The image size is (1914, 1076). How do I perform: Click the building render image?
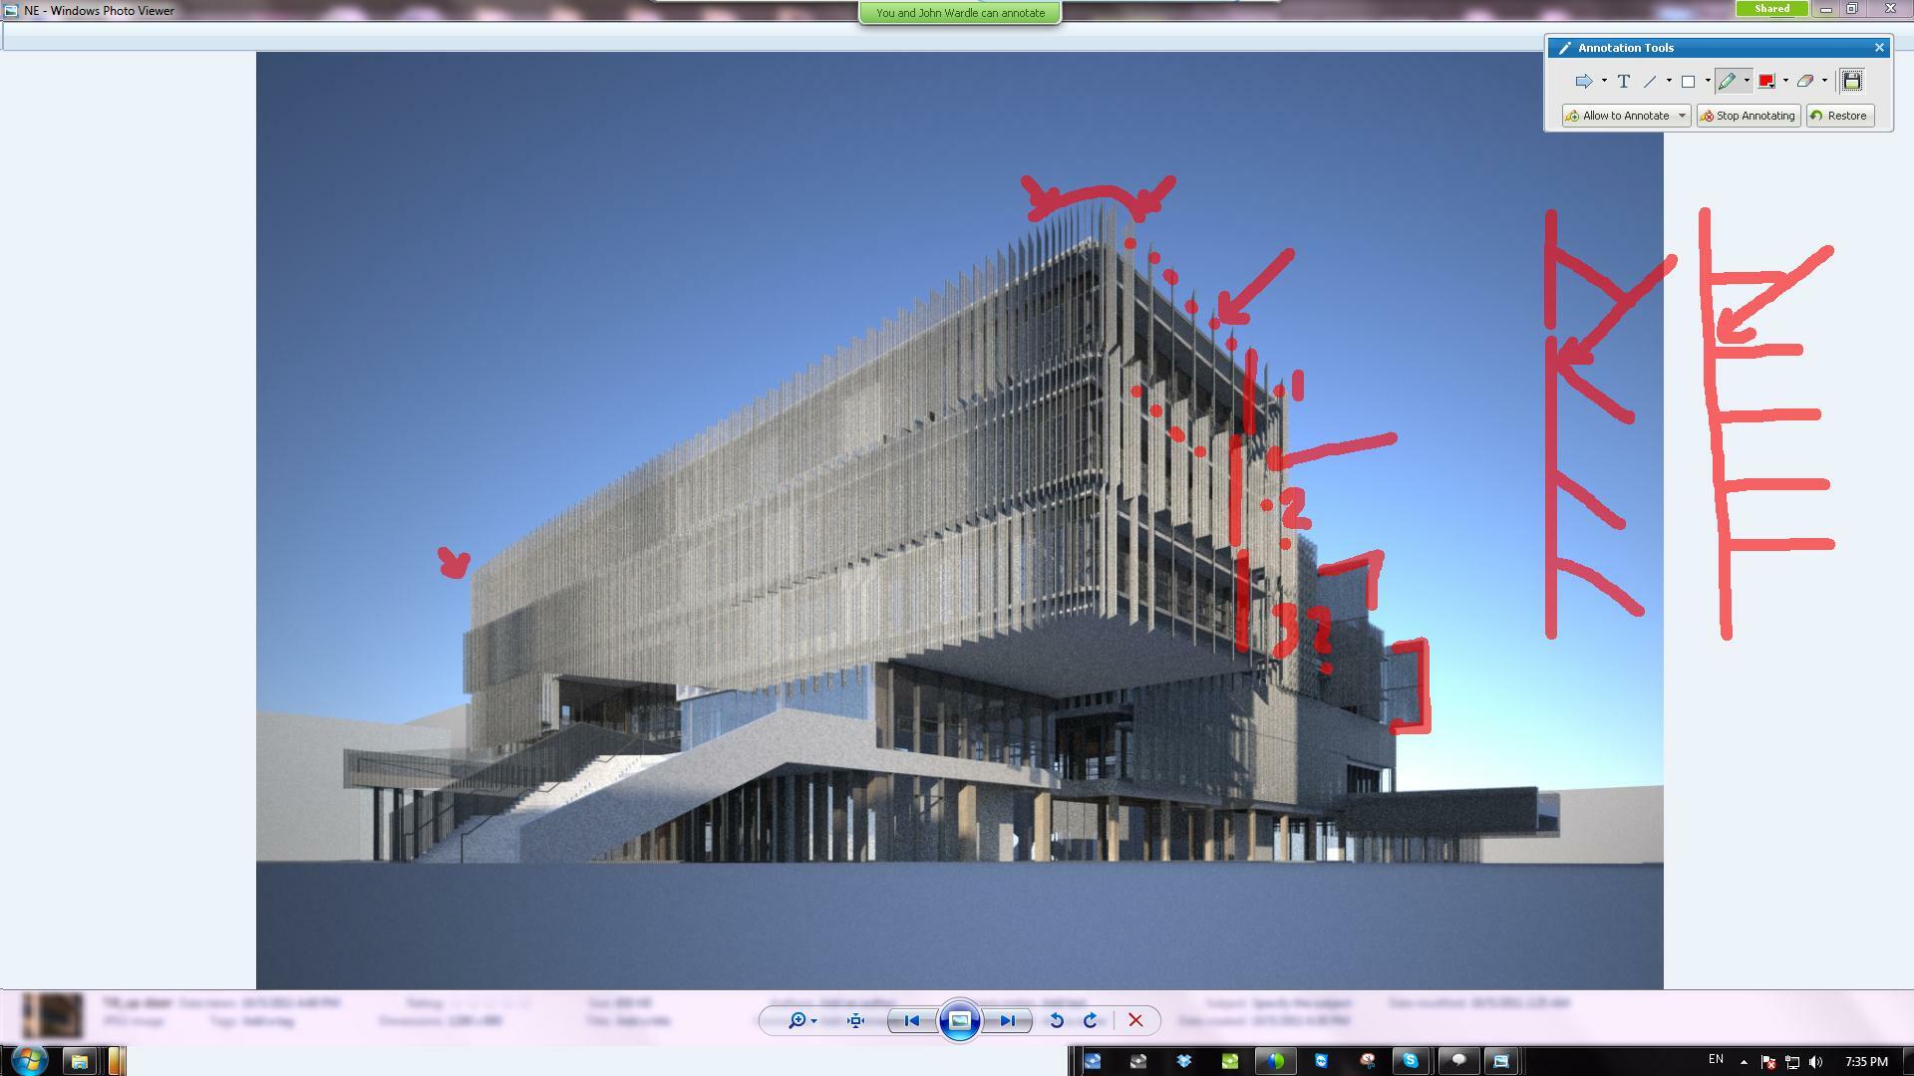pos(959,520)
